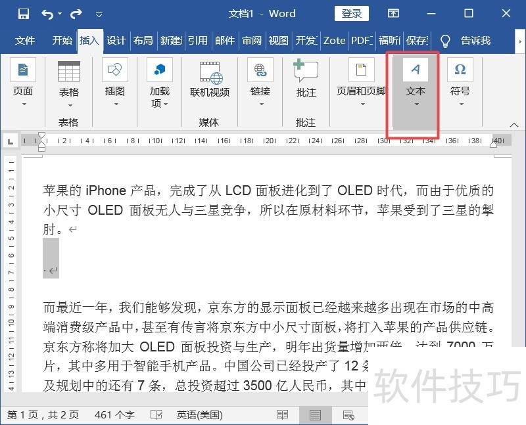Redo the last action
The height and width of the screenshot is (425, 526).
76,14
